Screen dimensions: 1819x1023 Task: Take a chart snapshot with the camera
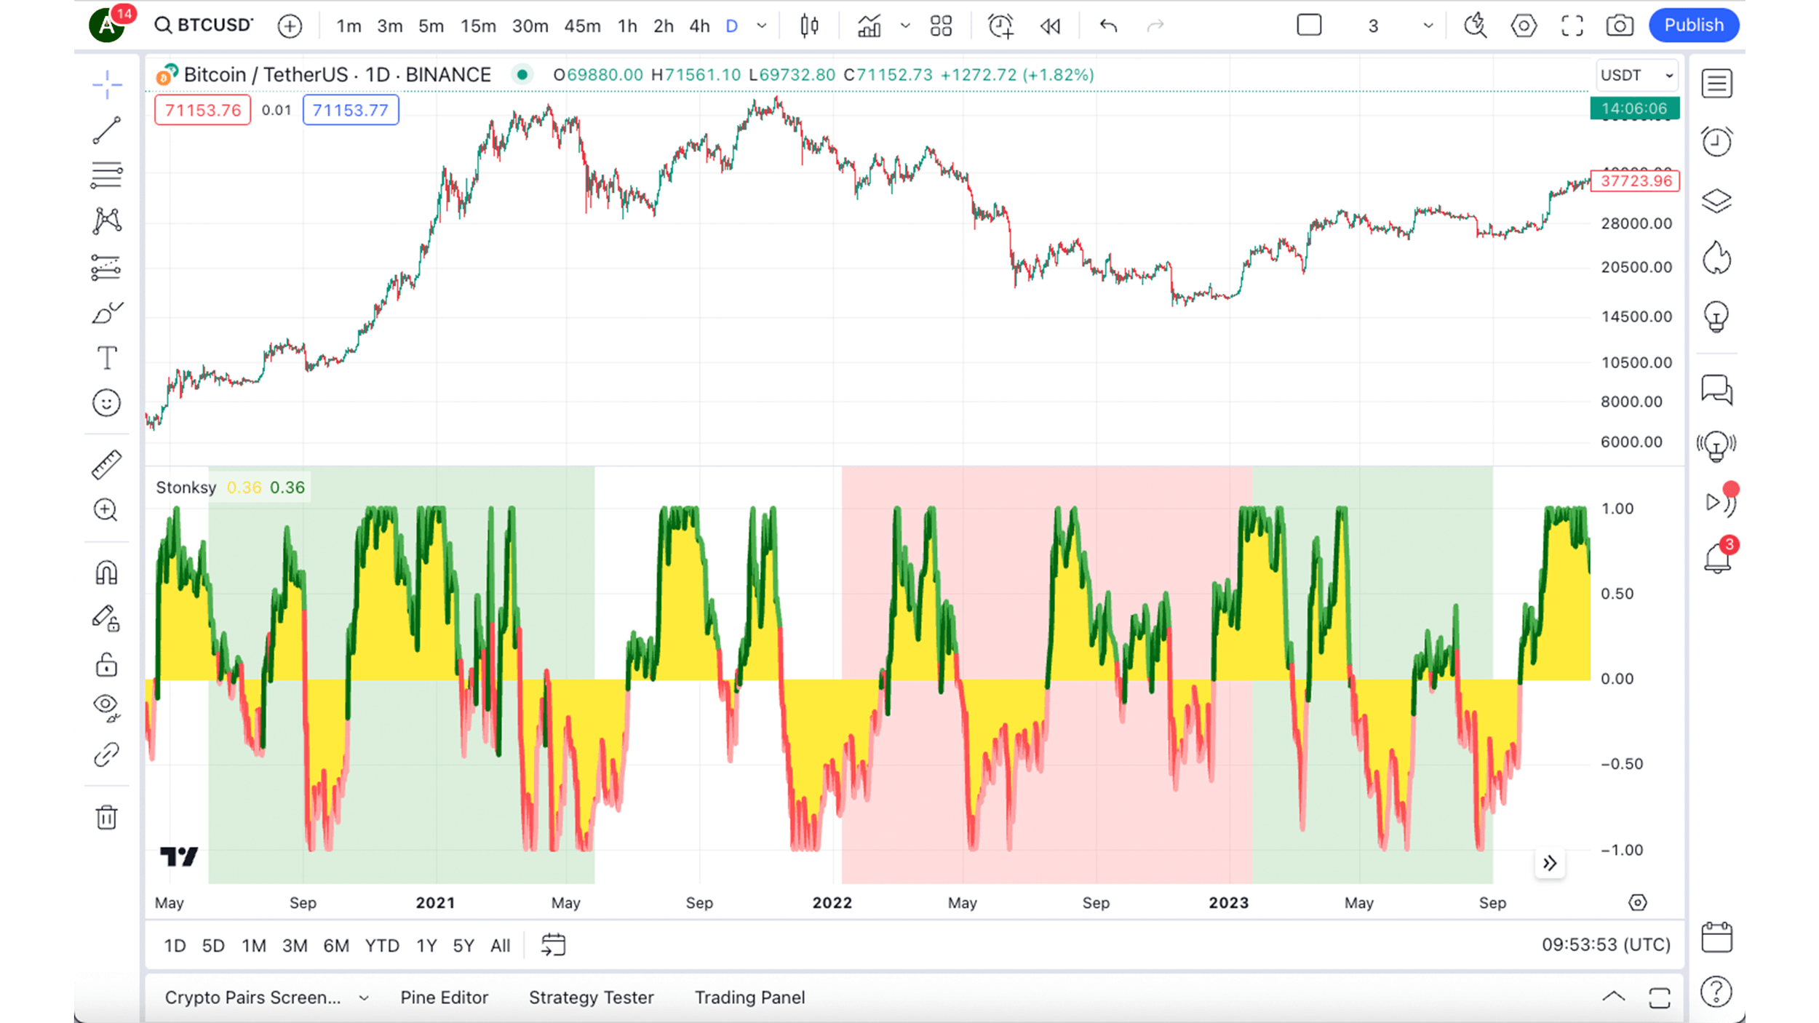[x=1620, y=26]
